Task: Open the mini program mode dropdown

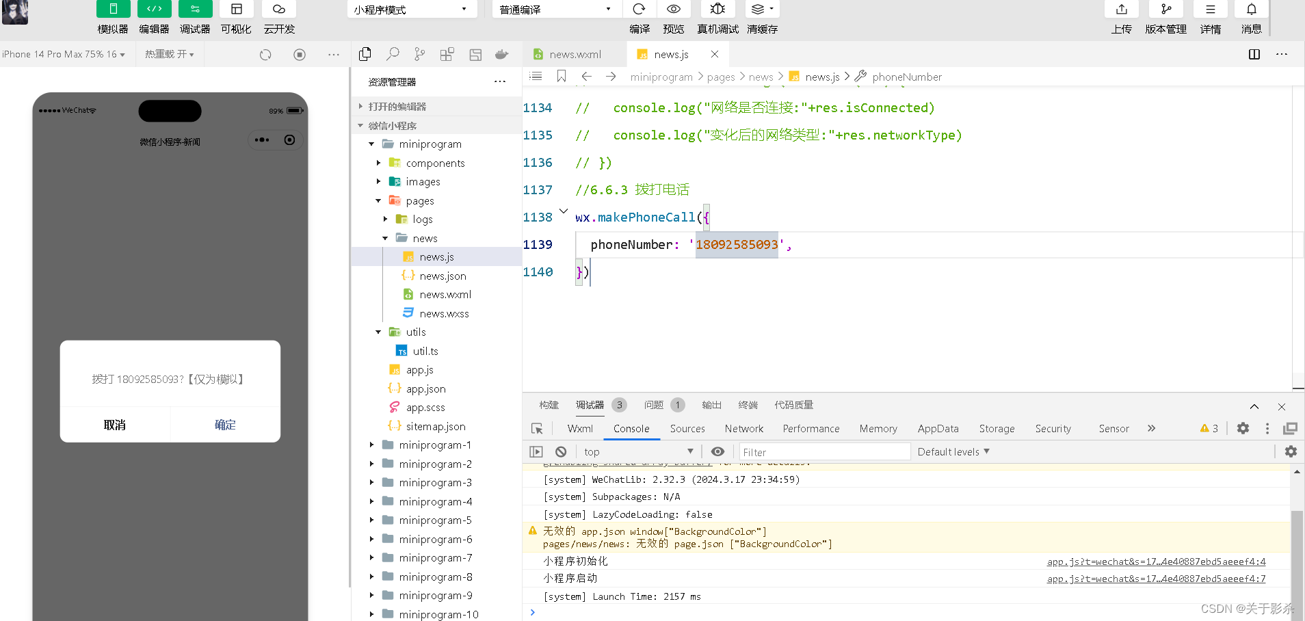Action: pyautogui.click(x=411, y=10)
